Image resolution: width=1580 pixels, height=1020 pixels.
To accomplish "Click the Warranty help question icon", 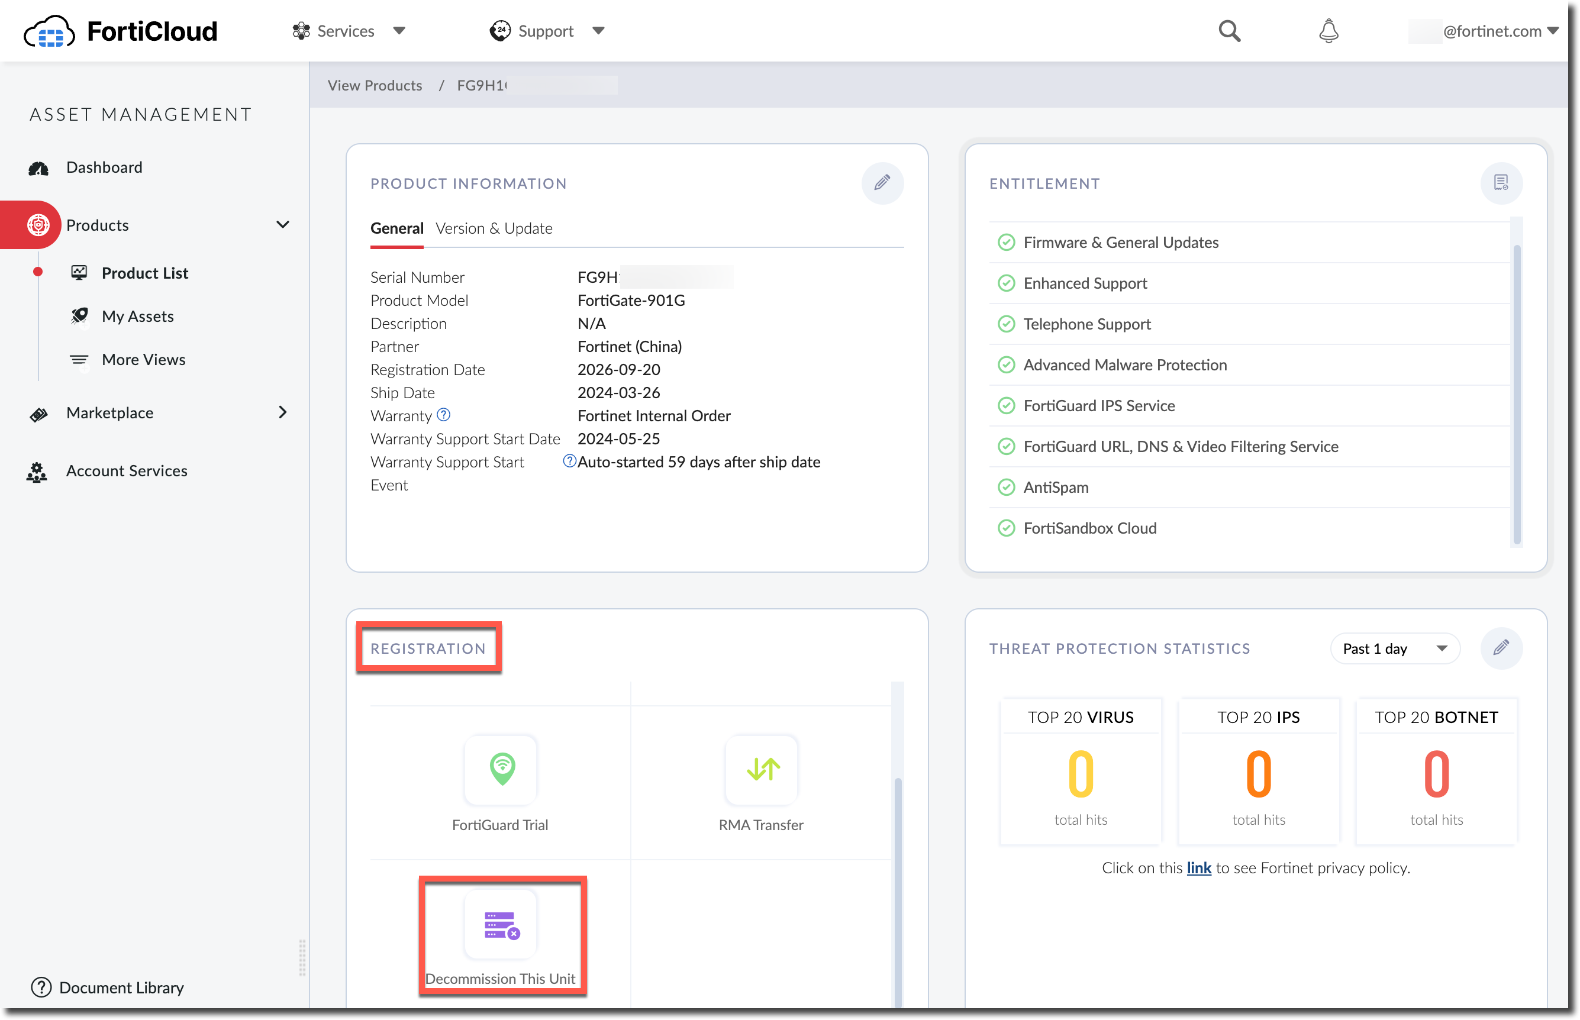I will pyautogui.click(x=443, y=415).
